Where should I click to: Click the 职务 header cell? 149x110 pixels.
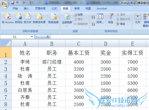[x=52, y=53]
